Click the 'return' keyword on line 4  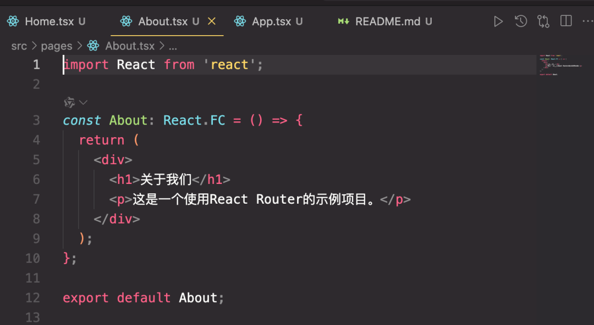click(x=102, y=141)
